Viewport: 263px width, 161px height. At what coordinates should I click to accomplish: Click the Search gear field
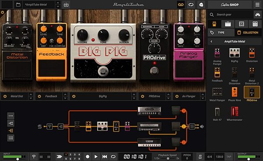pyautogui.click(x=231, y=14)
